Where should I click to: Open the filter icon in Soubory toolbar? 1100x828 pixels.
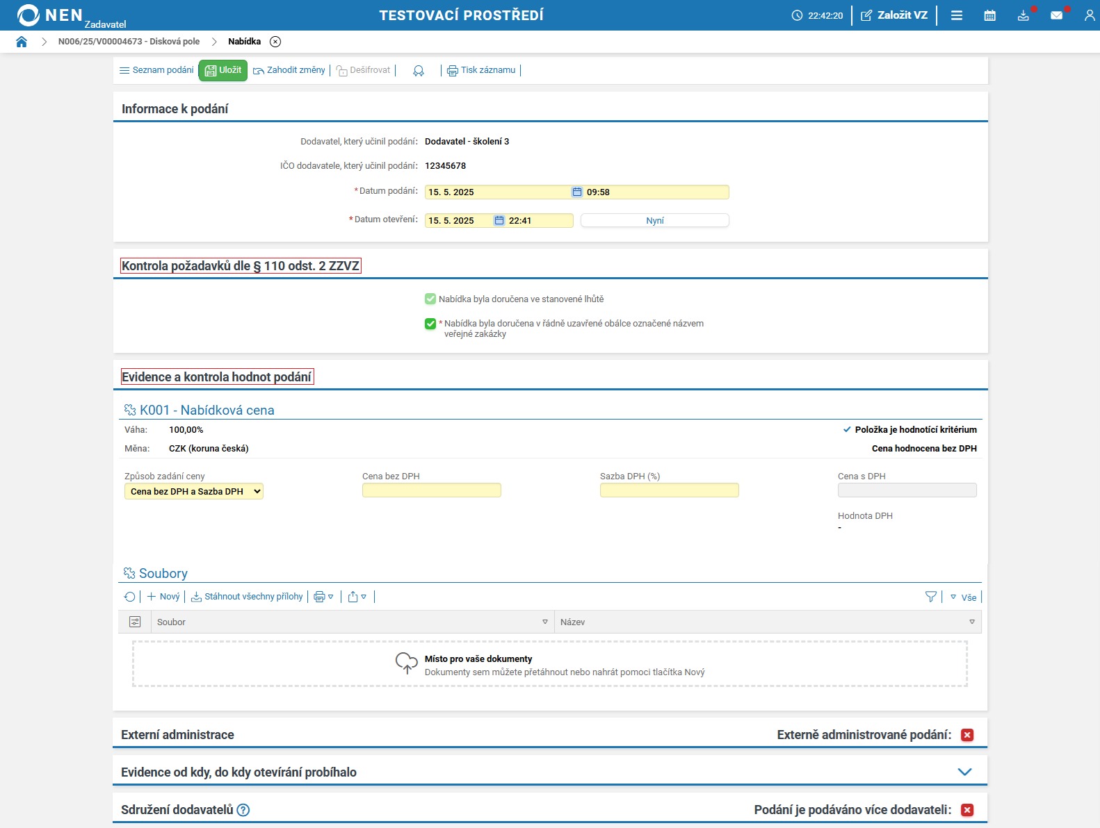(930, 597)
